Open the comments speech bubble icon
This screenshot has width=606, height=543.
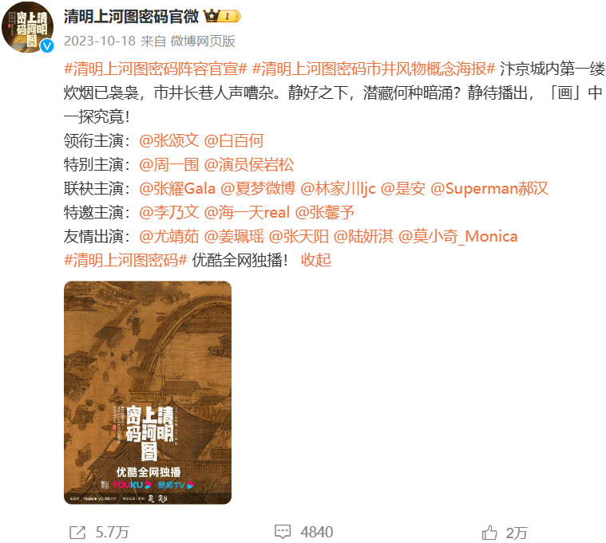pos(283,532)
